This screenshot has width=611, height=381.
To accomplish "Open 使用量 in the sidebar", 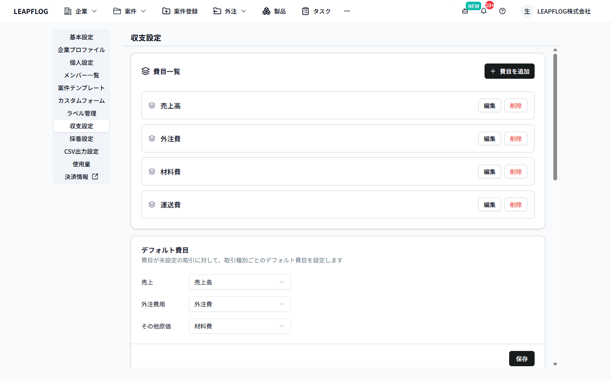I will 81,164.
